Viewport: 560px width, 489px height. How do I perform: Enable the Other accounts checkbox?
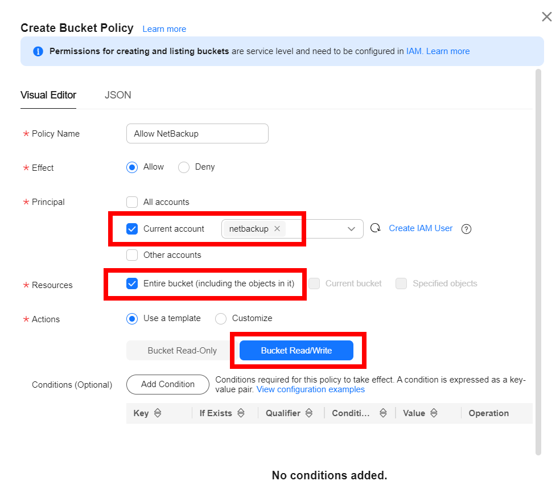click(x=132, y=255)
